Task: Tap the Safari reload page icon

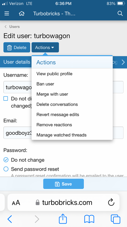Action: [x=111, y=202]
